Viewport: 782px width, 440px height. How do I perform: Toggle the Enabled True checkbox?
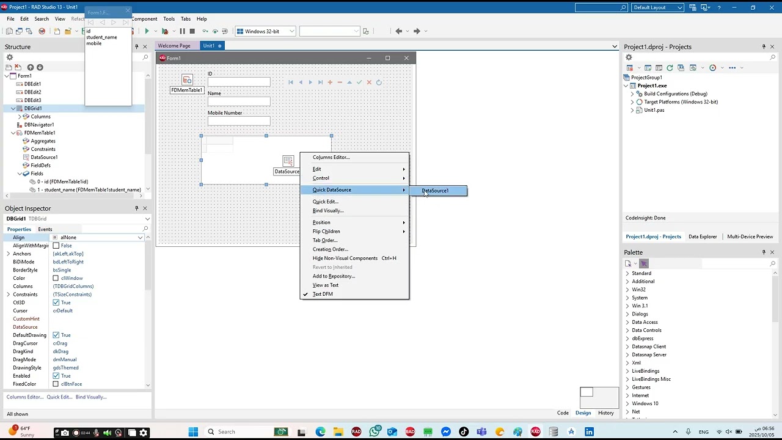pyautogui.click(x=56, y=376)
